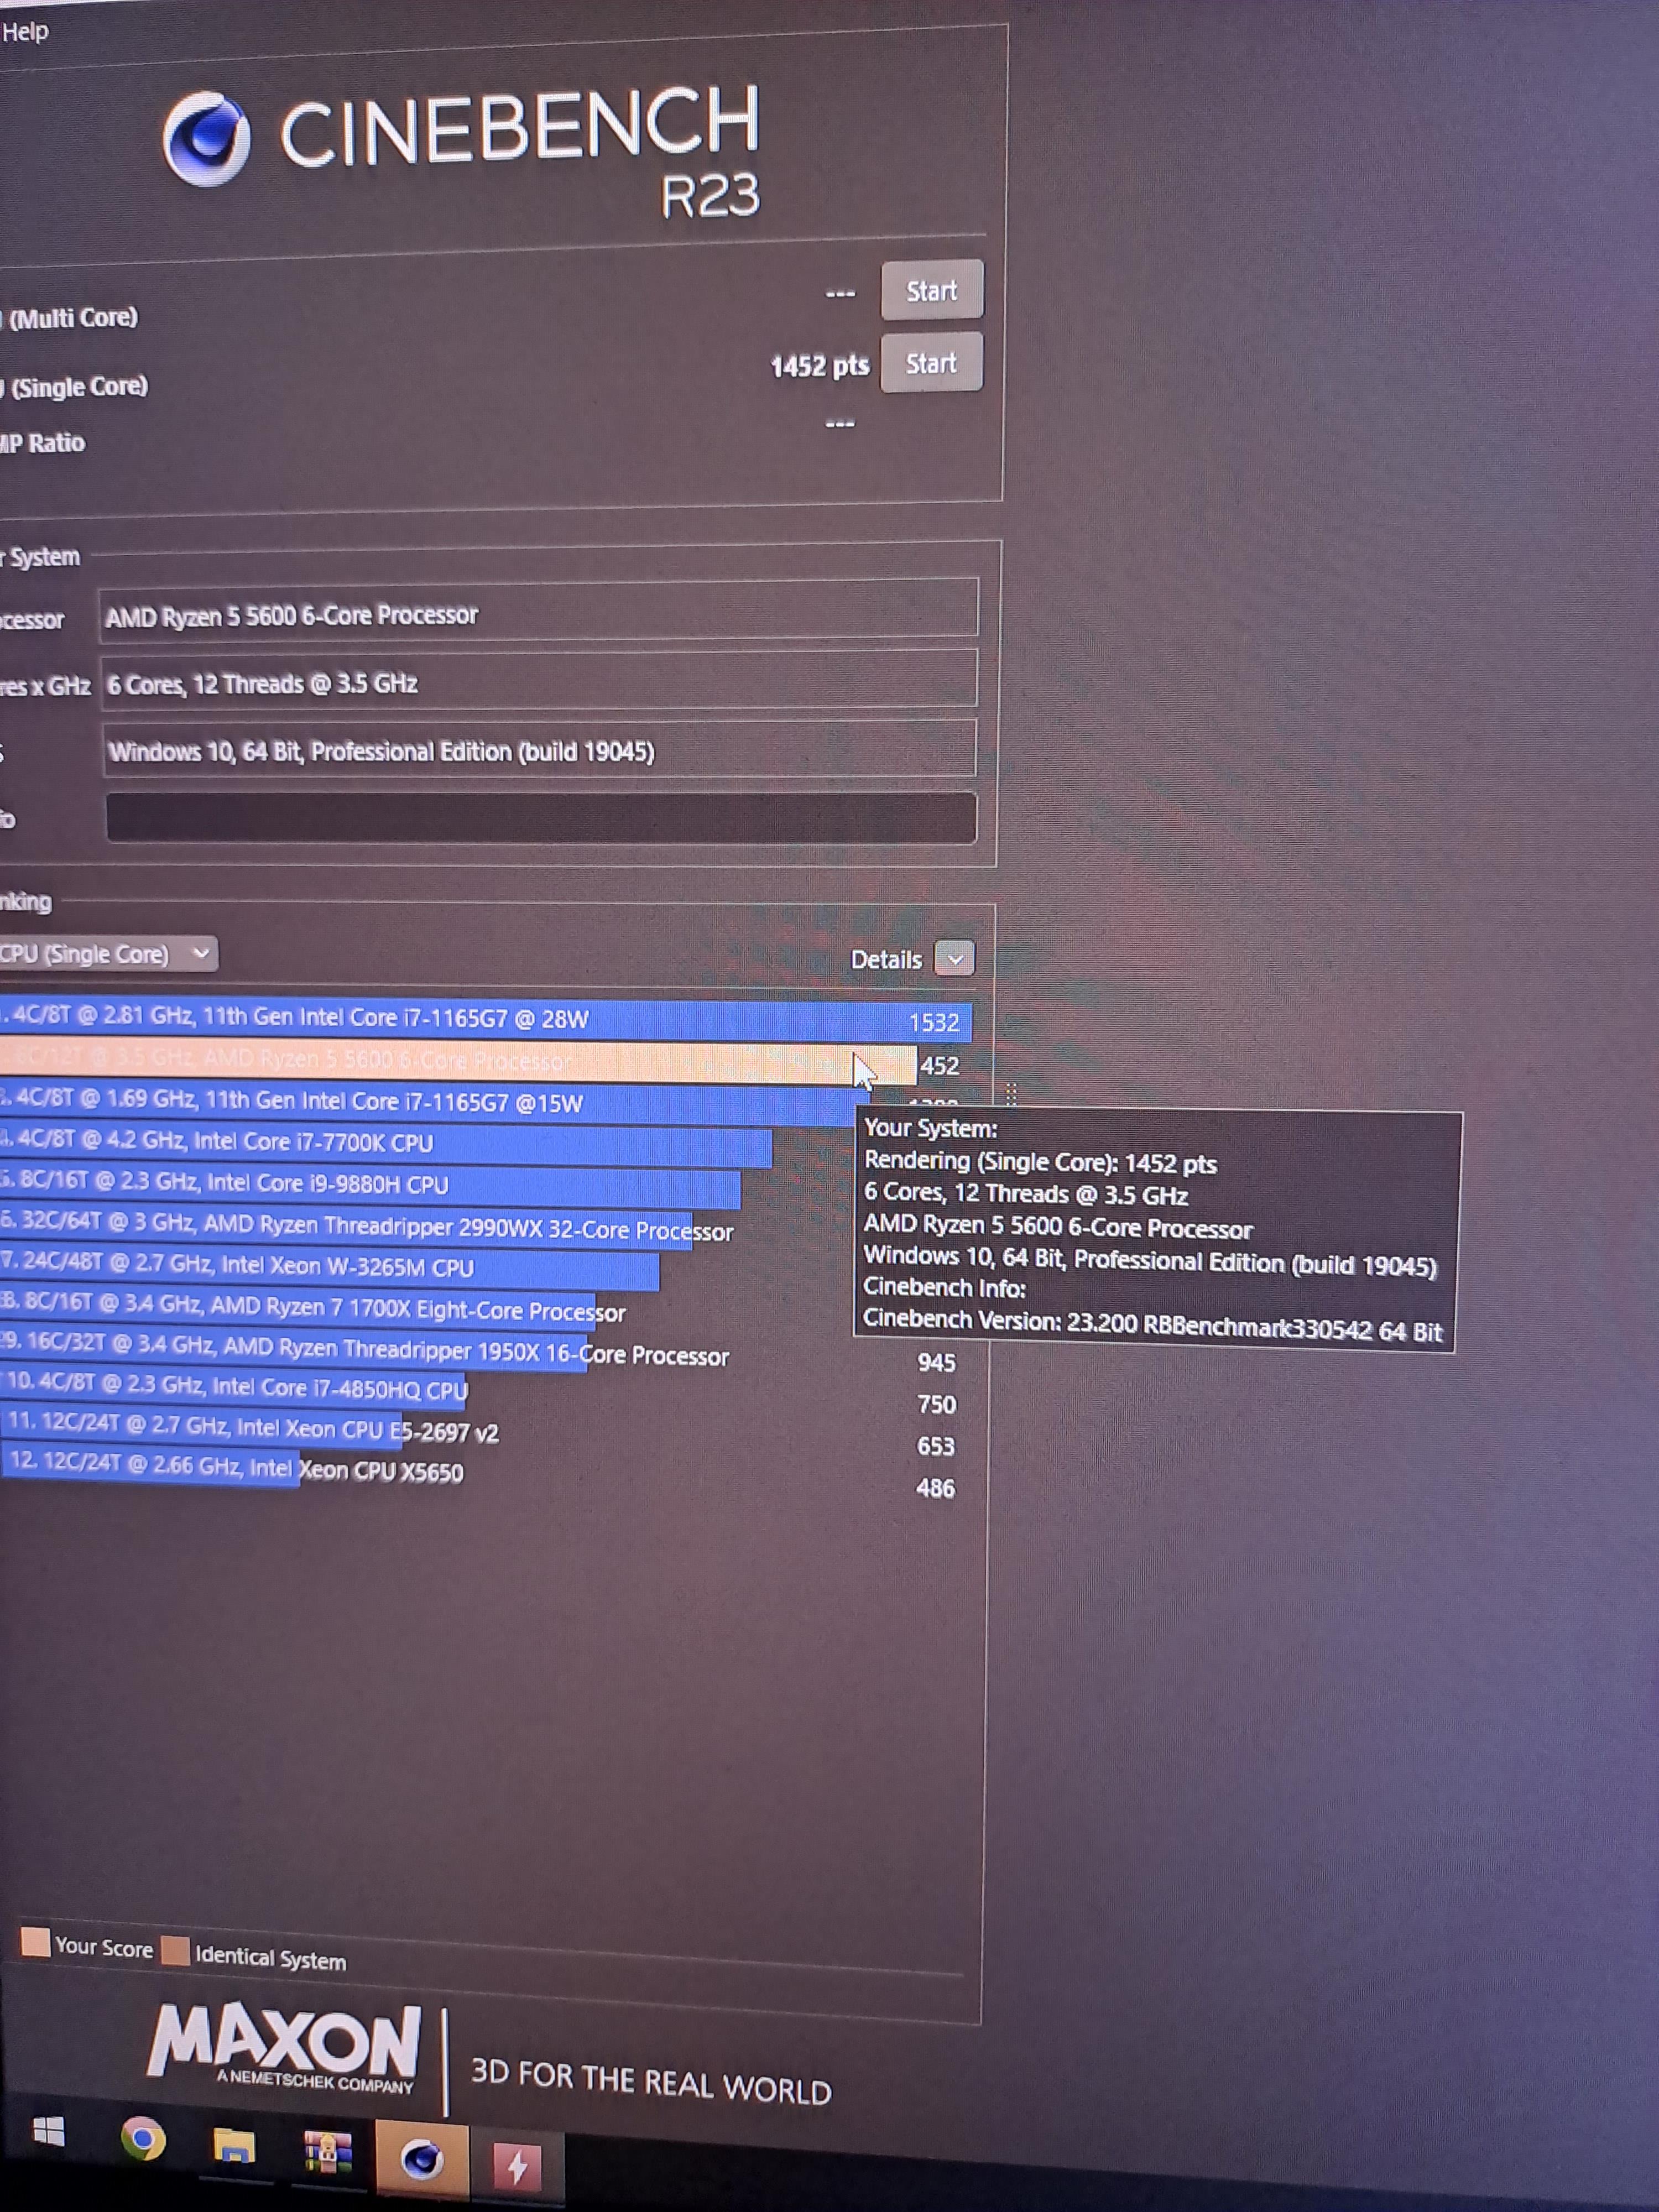Click the empty dark Info field
This screenshot has height=2212, width=1659.
click(x=541, y=818)
